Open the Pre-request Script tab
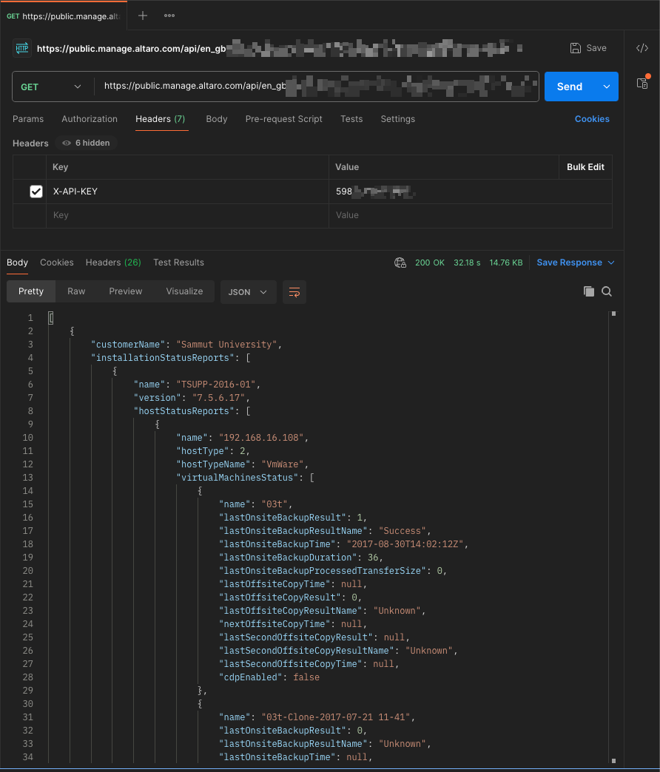 (283, 119)
